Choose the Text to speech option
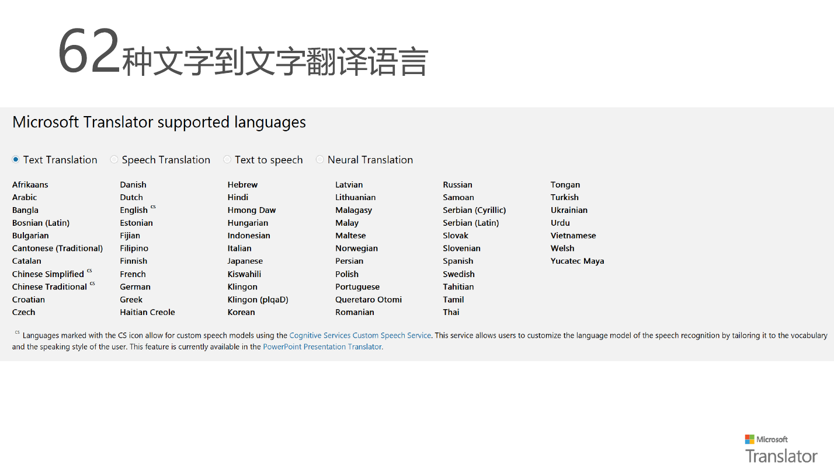The width and height of the screenshot is (834, 469). [227, 159]
